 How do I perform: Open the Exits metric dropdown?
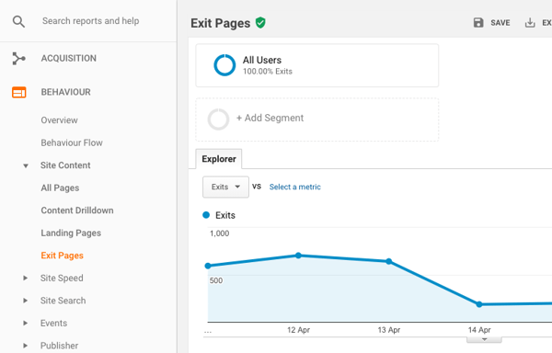(x=225, y=187)
